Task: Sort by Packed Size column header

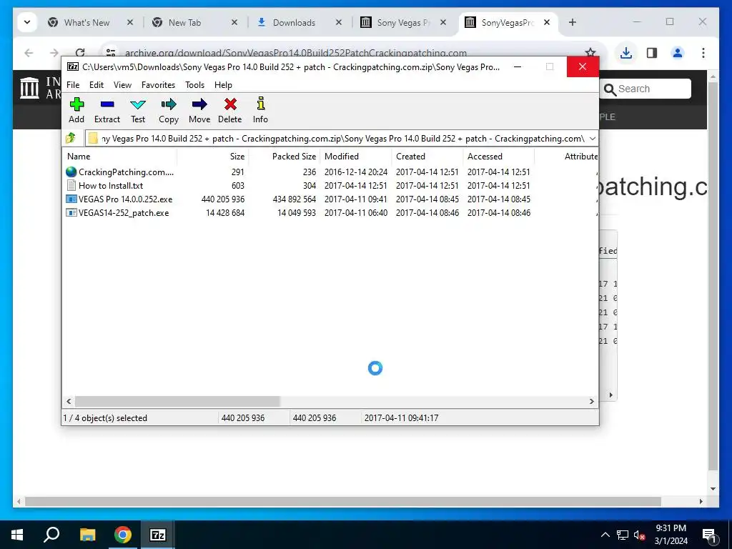Action: 284,157
